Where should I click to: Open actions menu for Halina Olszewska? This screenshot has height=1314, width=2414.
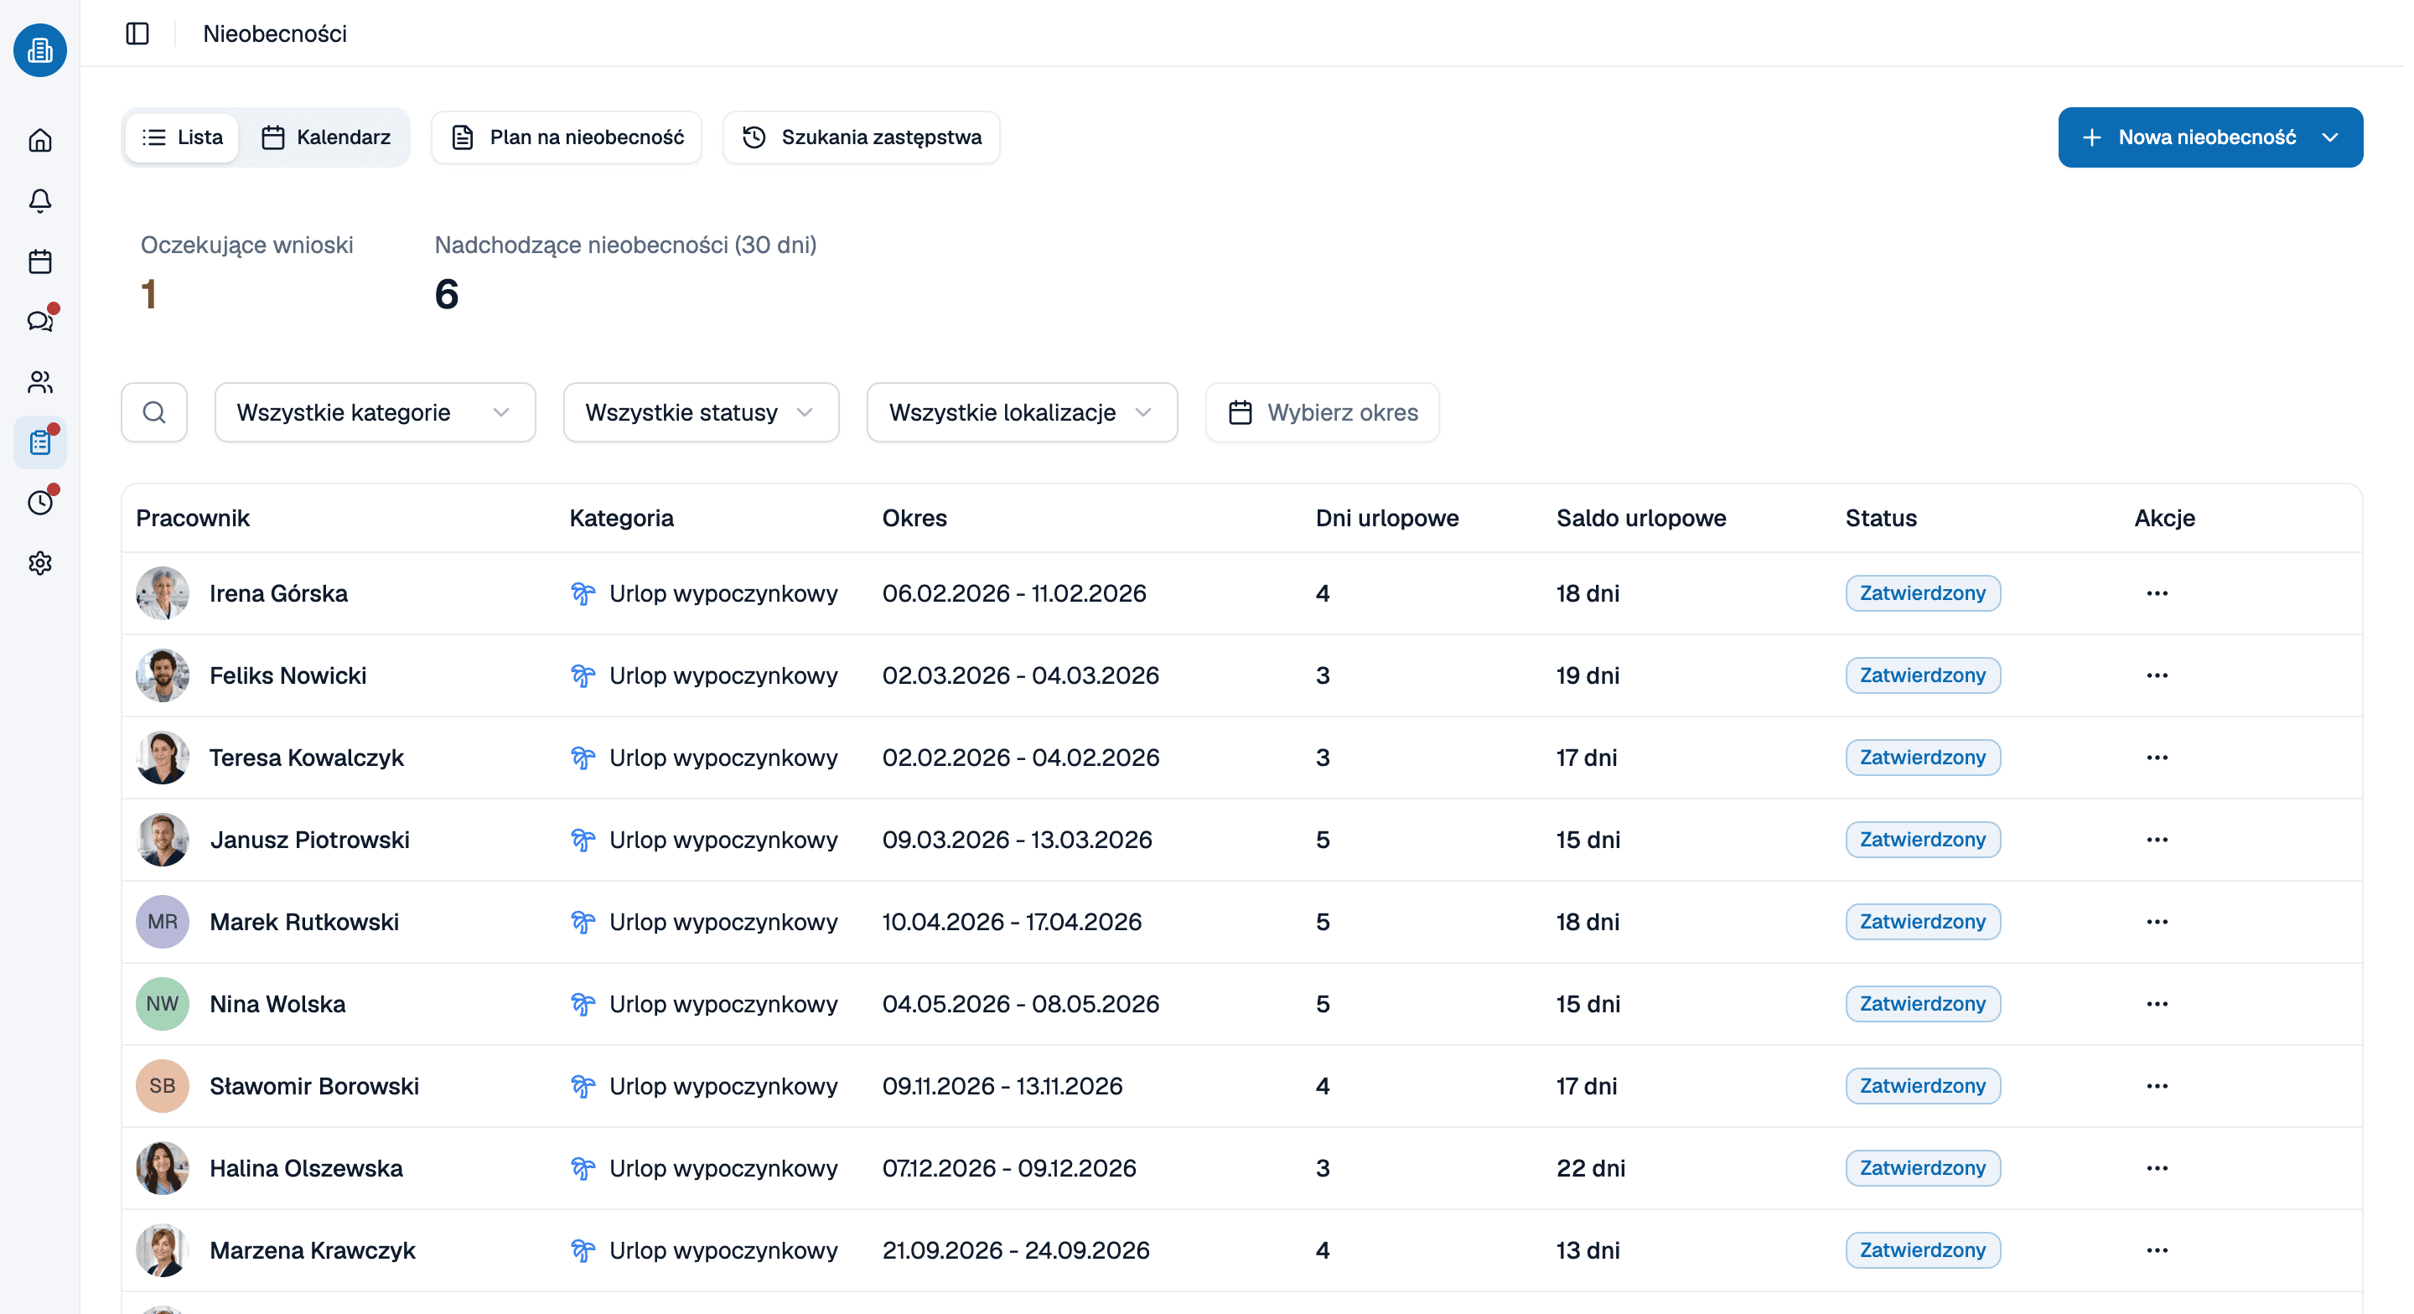click(x=2157, y=1169)
